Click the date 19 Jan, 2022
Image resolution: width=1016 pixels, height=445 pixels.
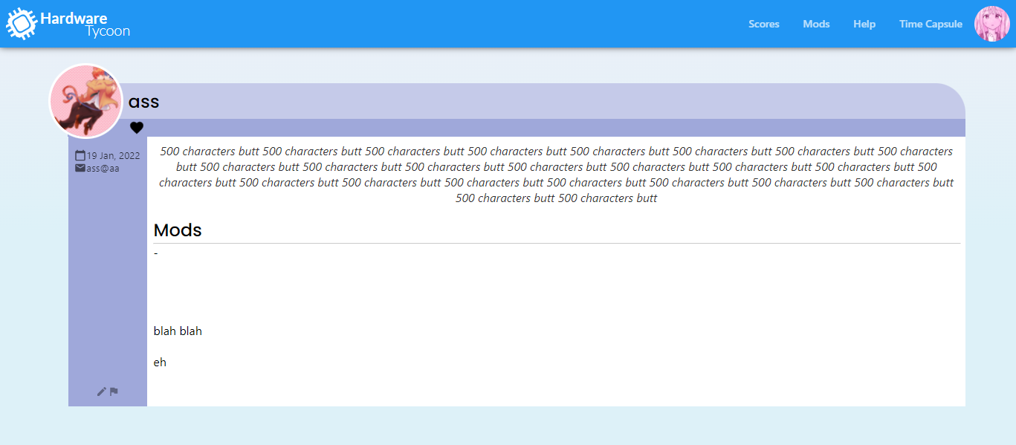pyautogui.click(x=113, y=155)
